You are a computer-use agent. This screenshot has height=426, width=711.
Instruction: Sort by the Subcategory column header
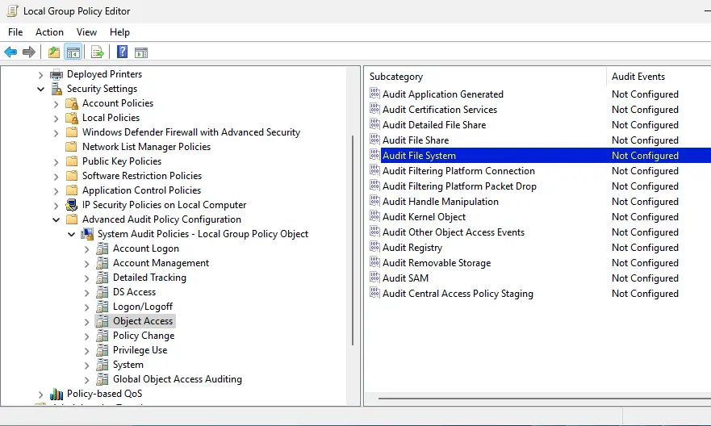(484, 77)
